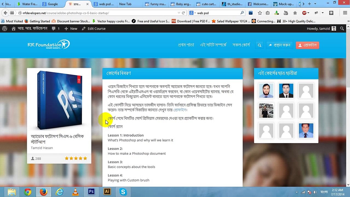Switch to Photoshop in the taskbar

[91, 192]
